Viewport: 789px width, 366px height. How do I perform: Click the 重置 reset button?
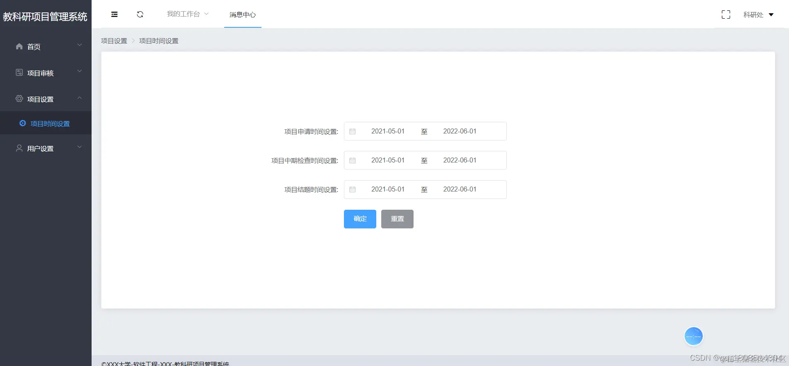click(x=397, y=219)
